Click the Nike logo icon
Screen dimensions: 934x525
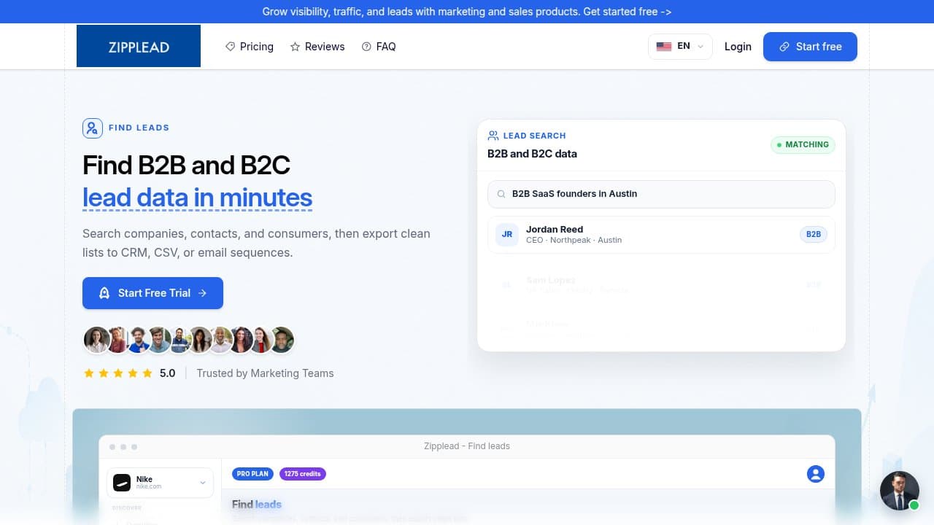[x=122, y=483]
